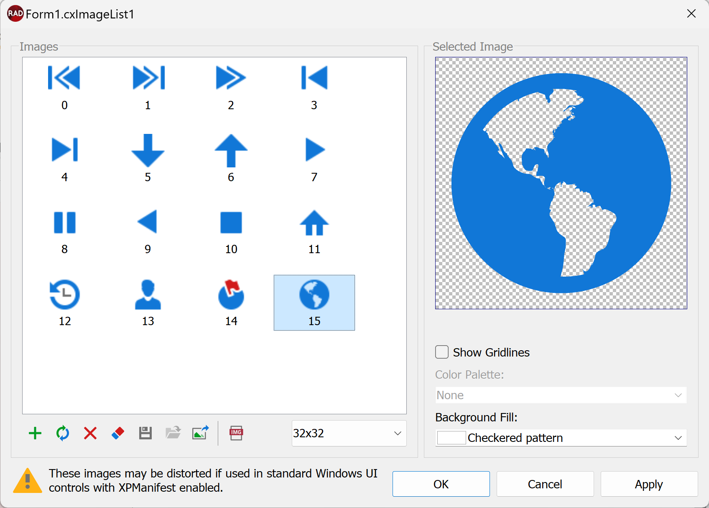Click the IMG format toolbar icon
This screenshot has height=508, width=709.
click(x=236, y=434)
